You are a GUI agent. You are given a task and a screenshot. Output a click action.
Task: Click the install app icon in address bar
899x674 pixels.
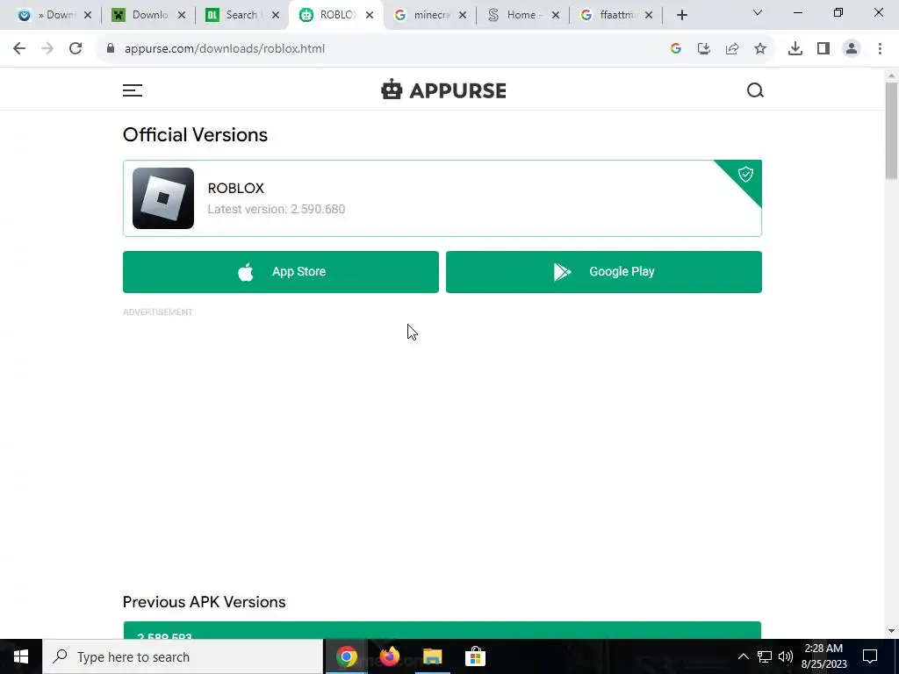point(704,49)
